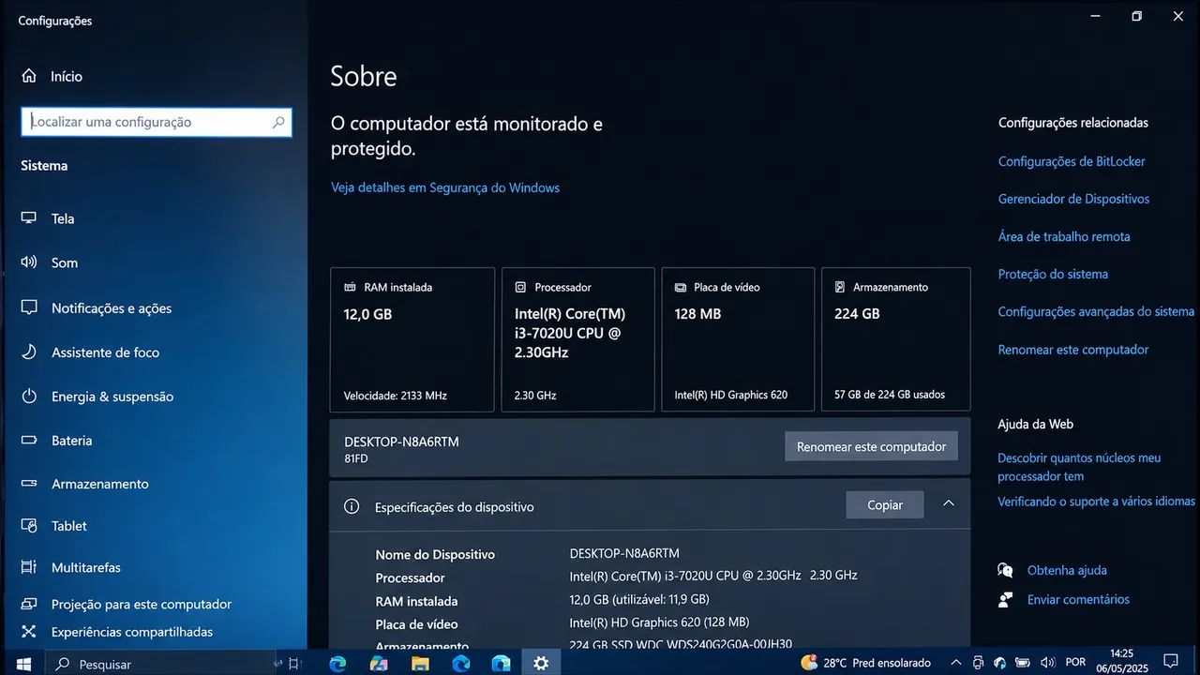
Task: Select the Placa de vídeo card
Action: [x=738, y=339]
